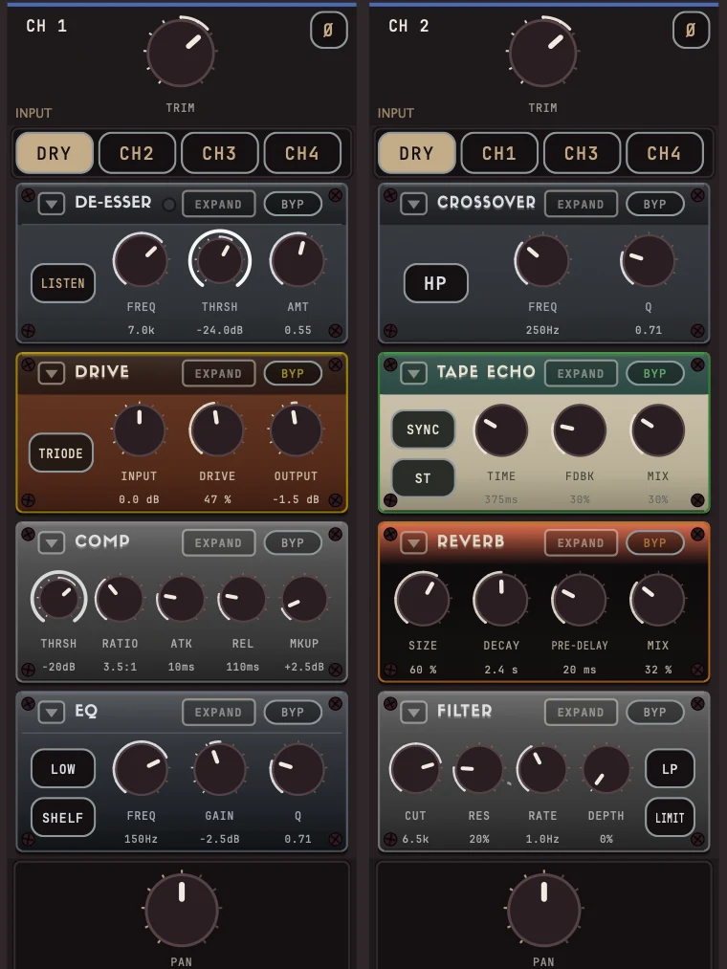Image resolution: width=727 pixels, height=969 pixels.
Task: Bypass the COMP module
Action: click(293, 542)
